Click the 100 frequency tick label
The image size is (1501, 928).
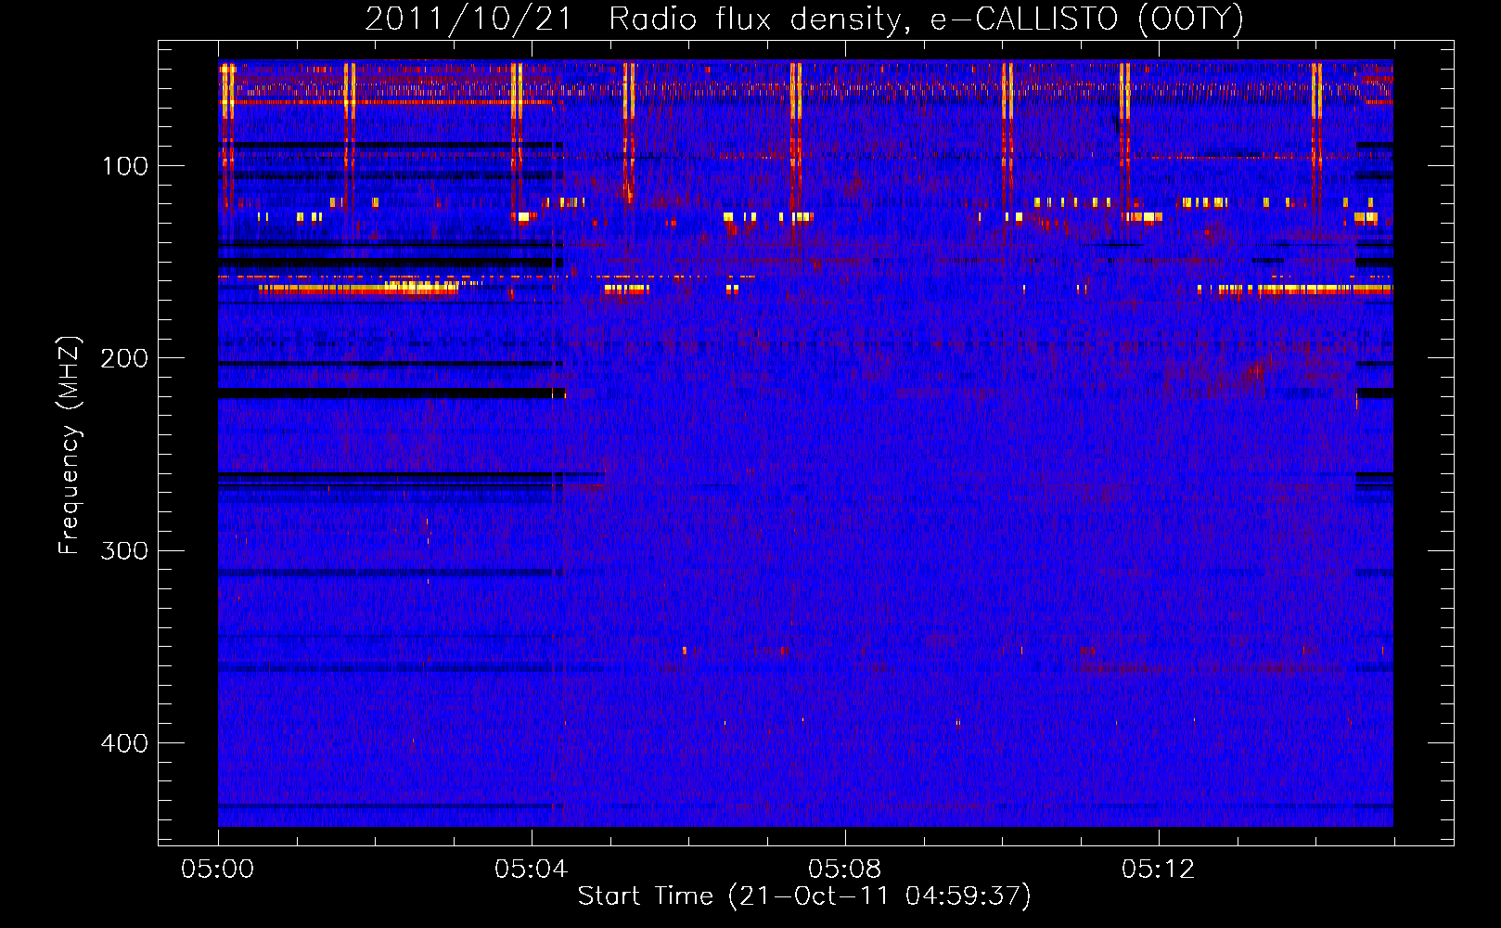(125, 166)
